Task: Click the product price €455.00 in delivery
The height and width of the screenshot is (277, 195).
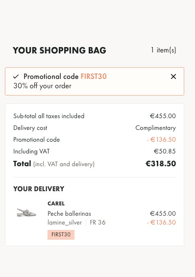Action: point(163,214)
